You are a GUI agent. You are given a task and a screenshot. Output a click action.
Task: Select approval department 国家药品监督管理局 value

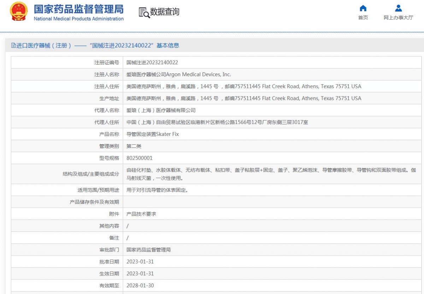[149, 250]
